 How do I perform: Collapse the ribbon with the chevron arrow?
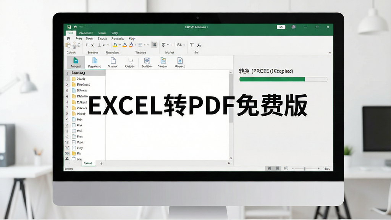330,53
